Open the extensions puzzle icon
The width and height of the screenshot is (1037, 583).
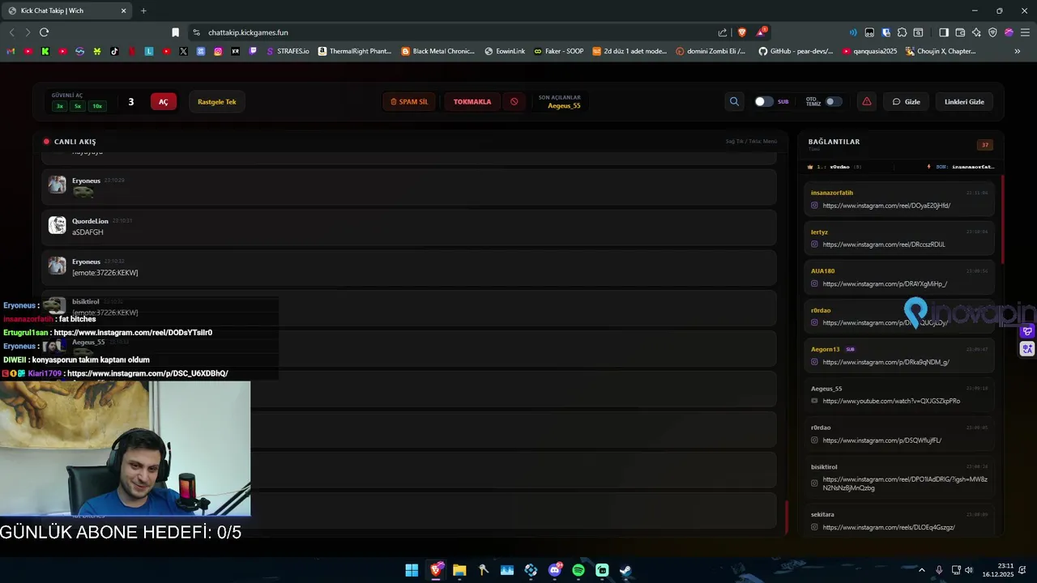(x=902, y=32)
